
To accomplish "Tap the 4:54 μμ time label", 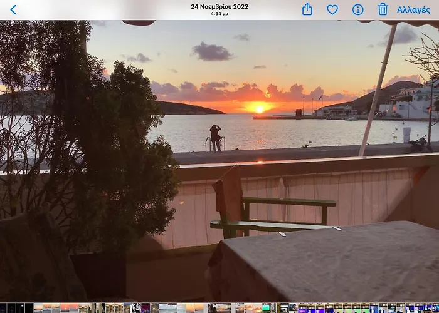I will click(219, 13).
